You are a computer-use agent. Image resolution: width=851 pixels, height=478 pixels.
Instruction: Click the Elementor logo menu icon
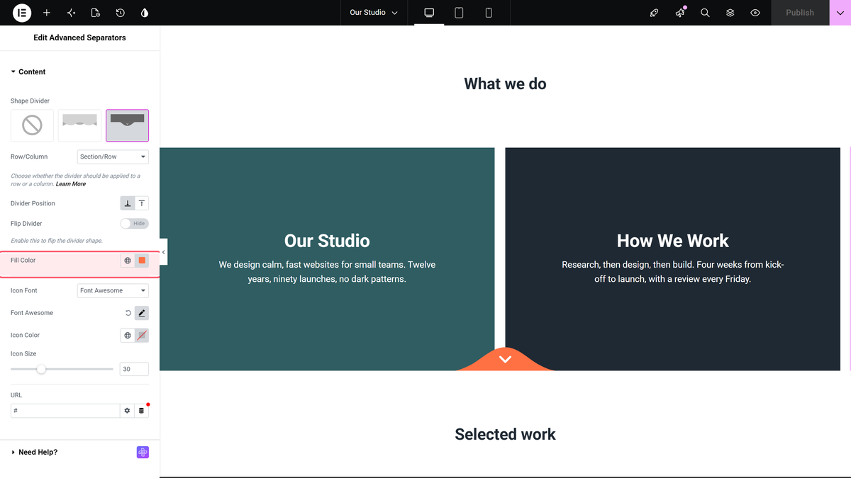[22, 13]
